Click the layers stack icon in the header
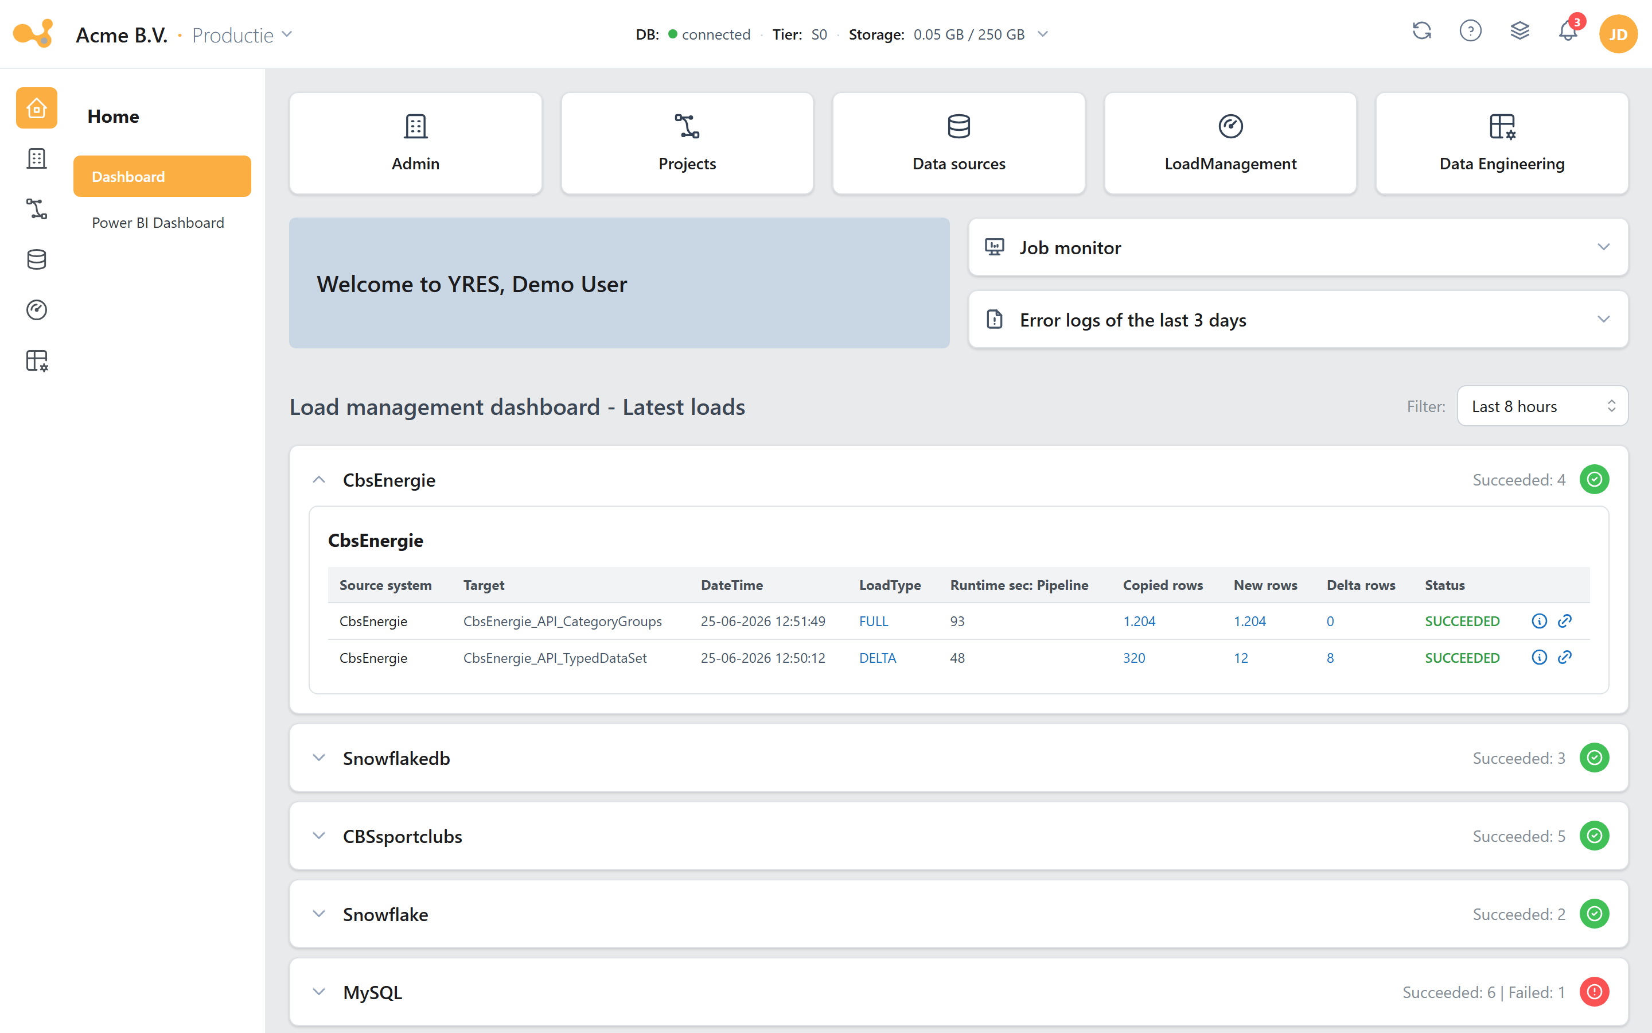The width and height of the screenshot is (1652, 1033). (1519, 32)
